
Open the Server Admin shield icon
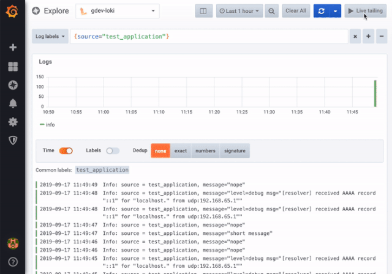click(12, 140)
